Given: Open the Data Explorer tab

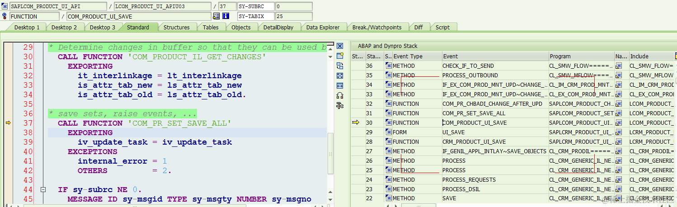Looking at the screenshot, I should [323, 27].
